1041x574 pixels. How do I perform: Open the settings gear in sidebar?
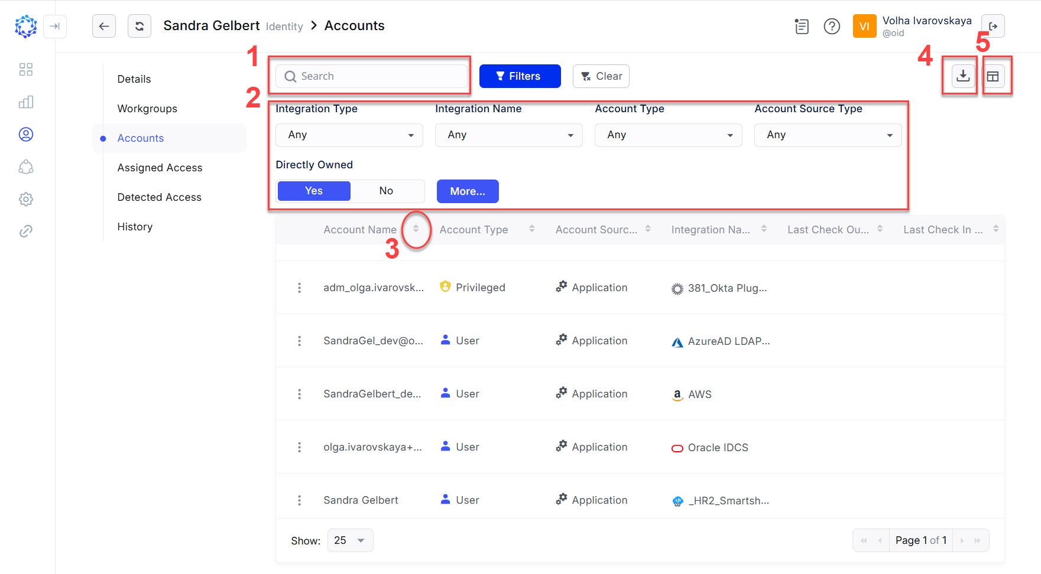(25, 199)
